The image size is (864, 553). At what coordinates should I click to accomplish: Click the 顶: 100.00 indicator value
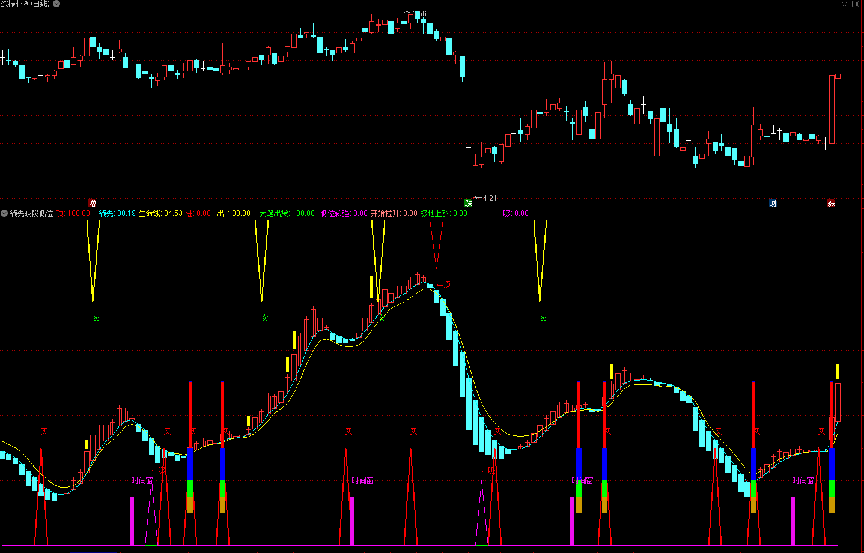click(x=73, y=213)
